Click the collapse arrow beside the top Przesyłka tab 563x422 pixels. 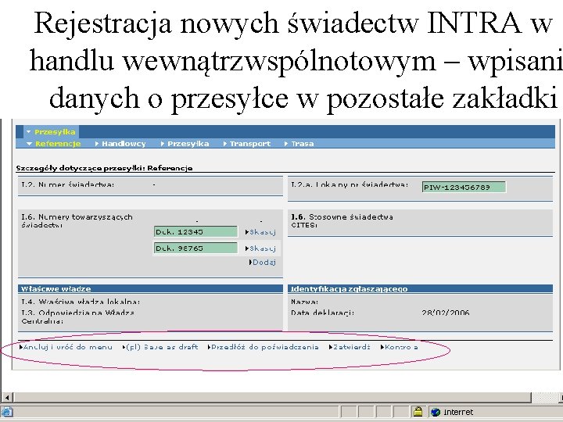pyautogui.click(x=29, y=132)
